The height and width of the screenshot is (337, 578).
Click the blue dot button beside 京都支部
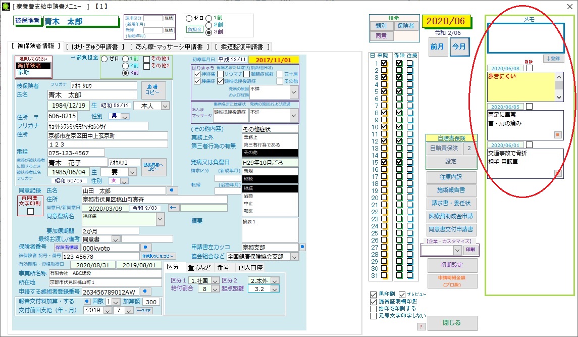(x=302, y=247)
